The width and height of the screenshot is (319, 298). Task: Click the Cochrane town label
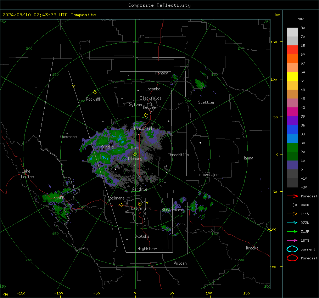coord(116,198)
